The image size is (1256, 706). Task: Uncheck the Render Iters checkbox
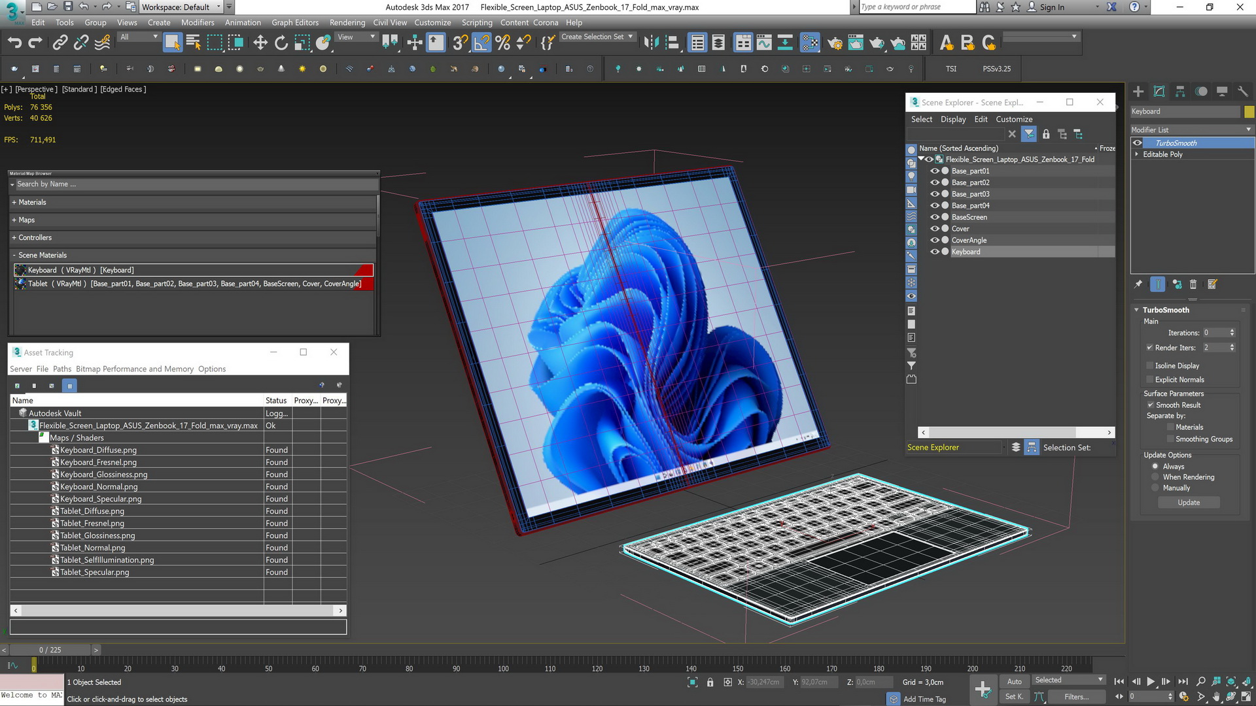[1149, 348]
